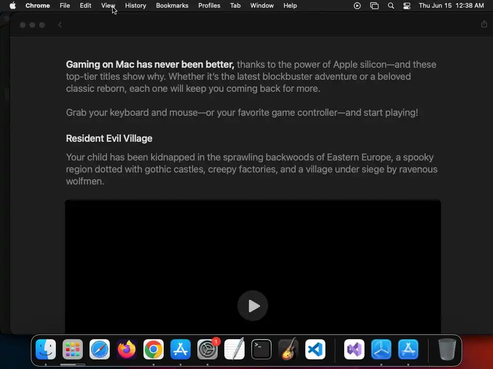Open the App Store from the Dock
The image size is (493, 369).
pos(181,349)
